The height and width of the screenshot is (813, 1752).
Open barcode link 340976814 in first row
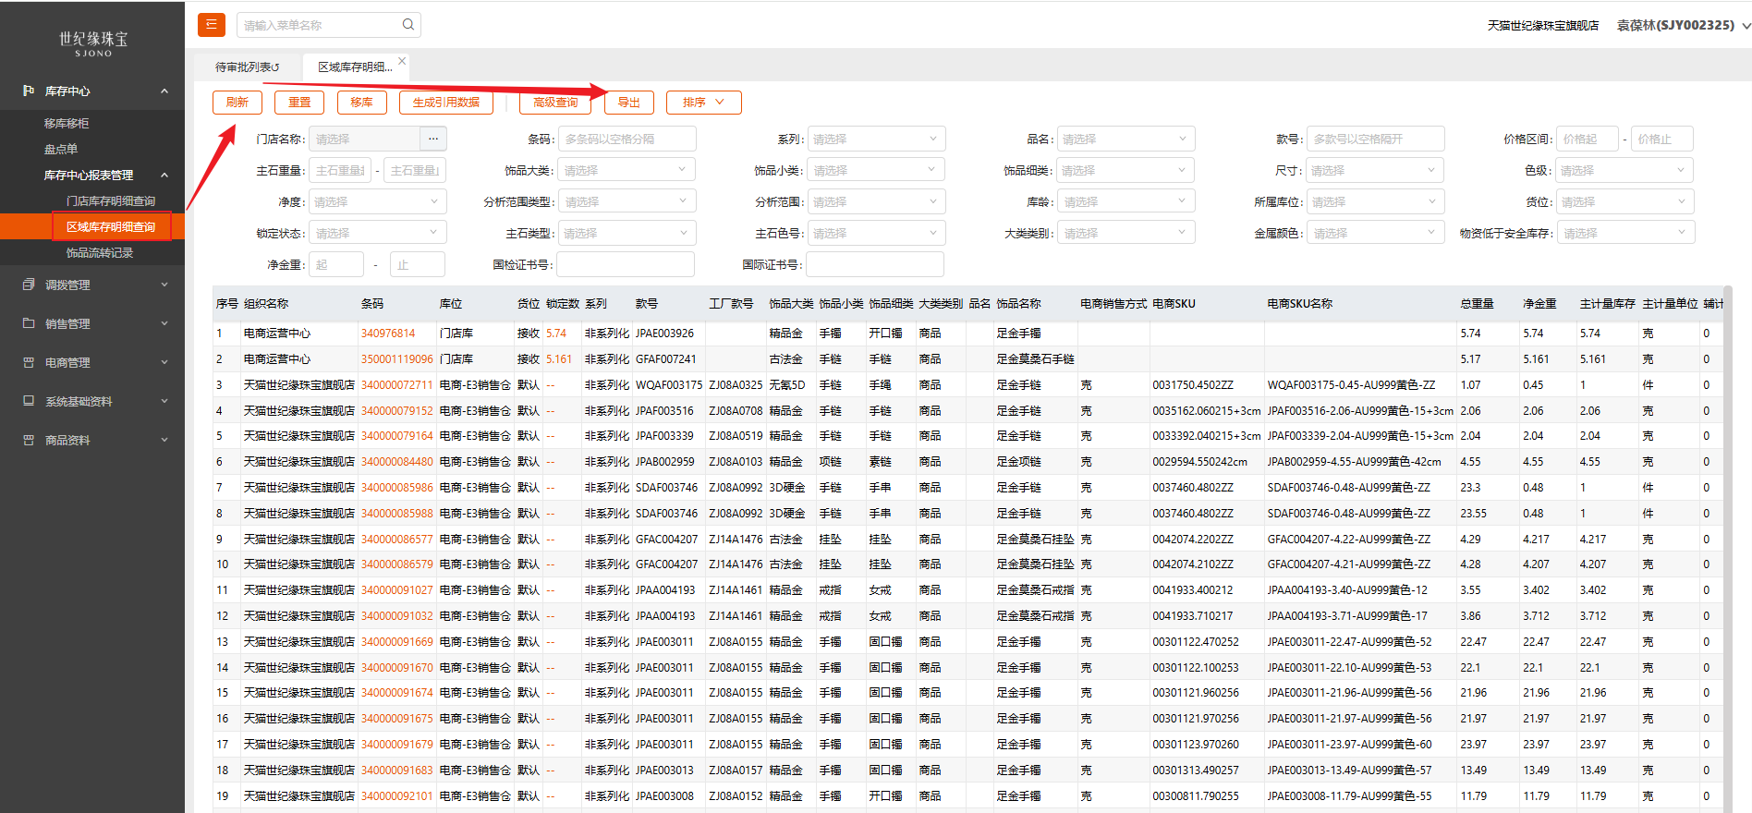click(388, 334)
